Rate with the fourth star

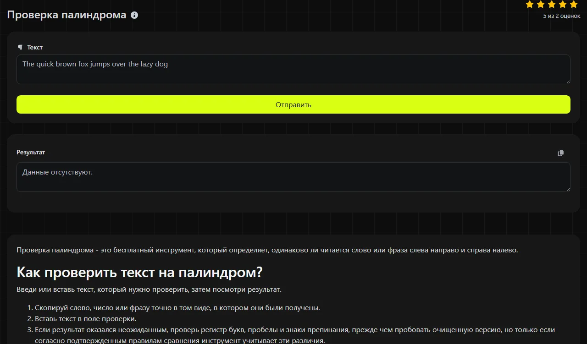pos(563,5)
